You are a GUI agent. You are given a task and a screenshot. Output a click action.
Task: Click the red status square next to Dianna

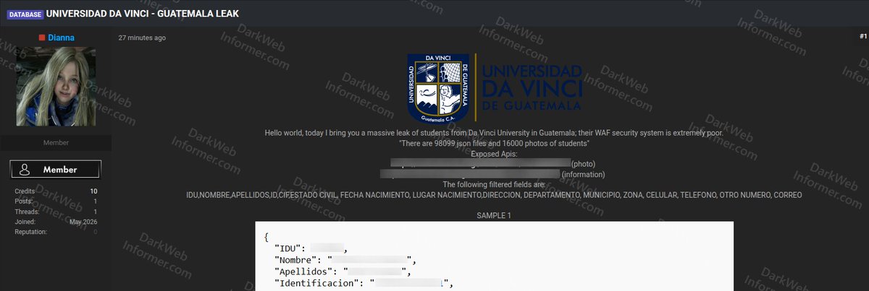42,38
